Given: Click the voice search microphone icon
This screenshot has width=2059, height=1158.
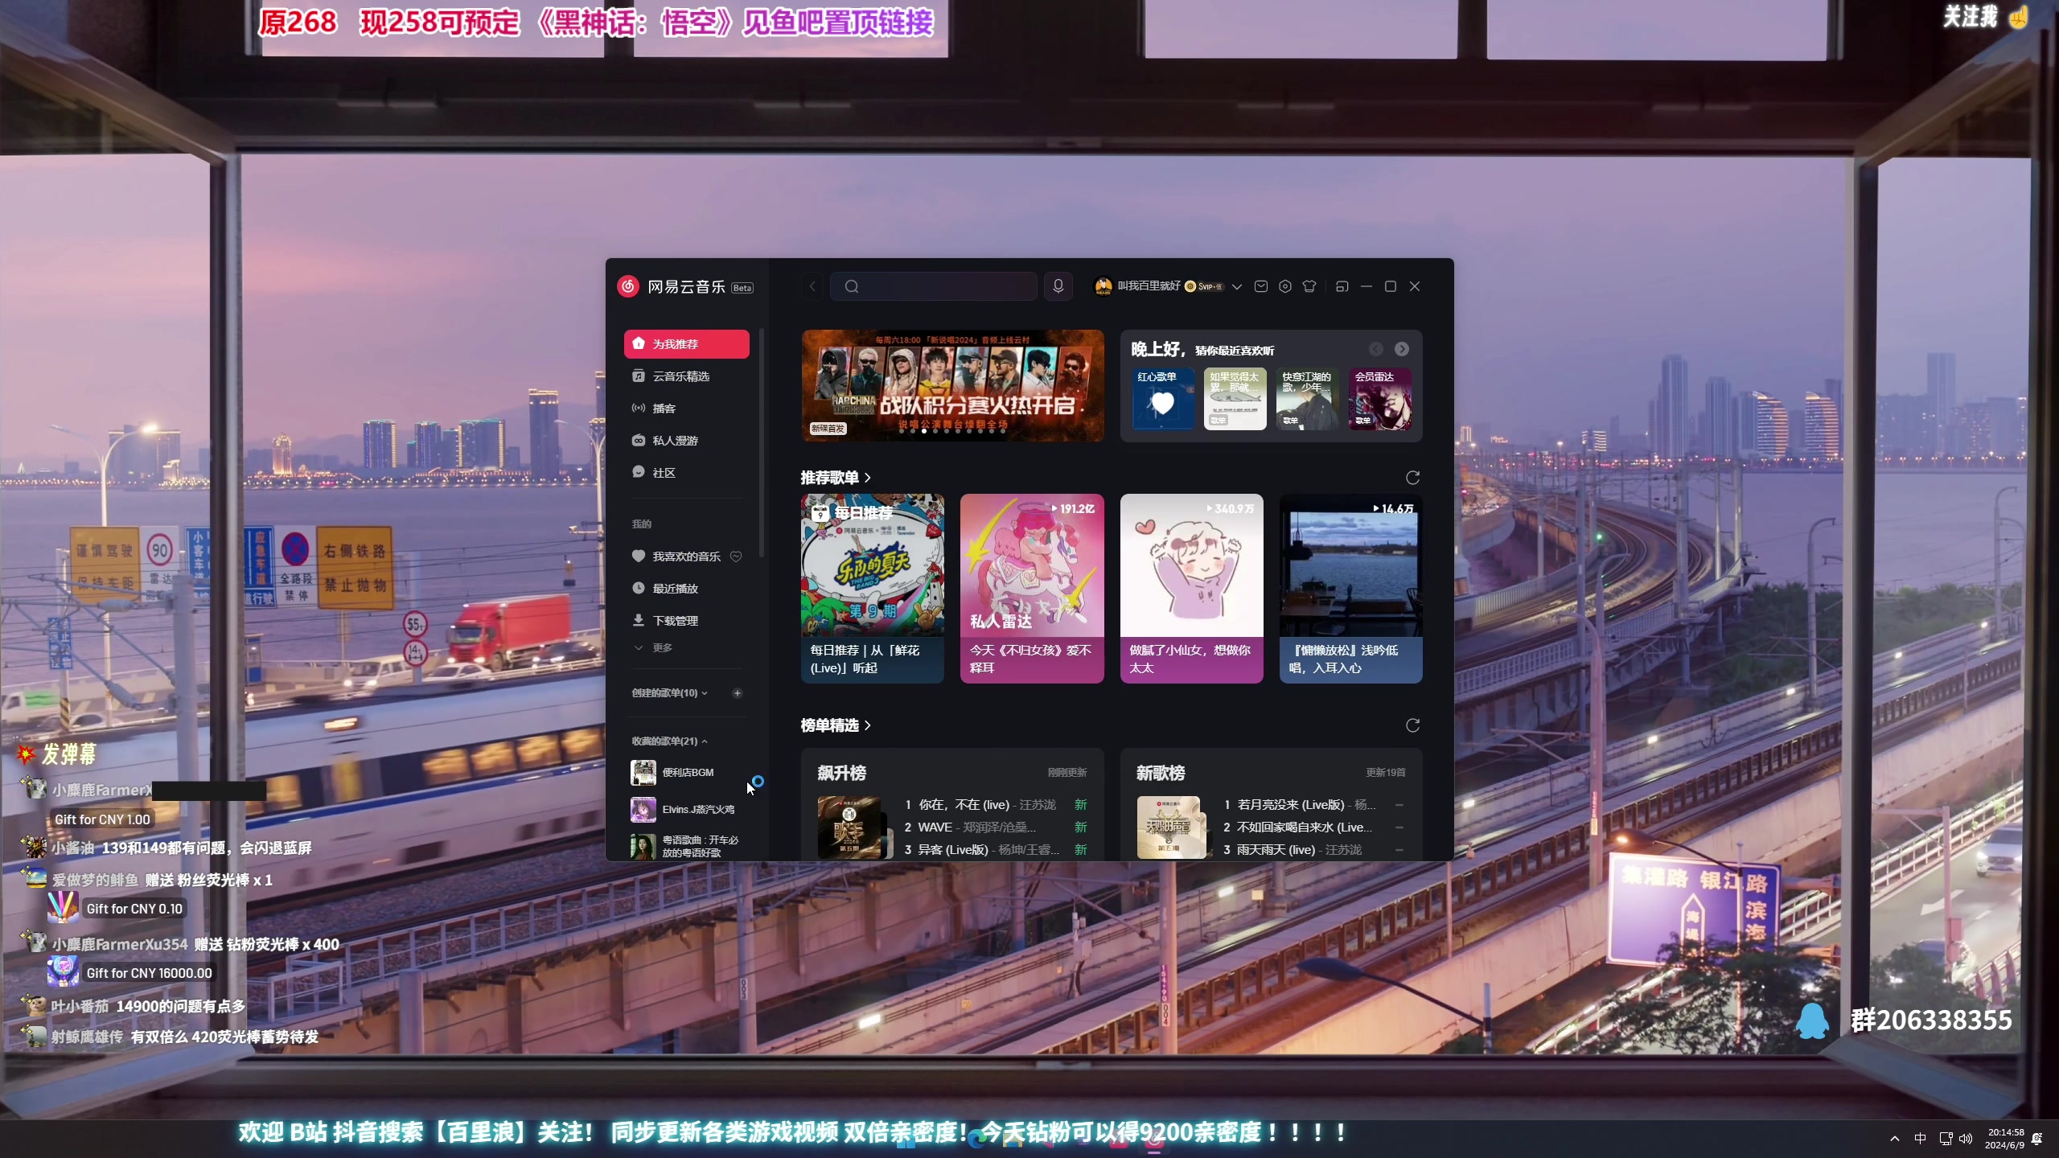Looking at the screenshot, I should (x=1058, y=286).
